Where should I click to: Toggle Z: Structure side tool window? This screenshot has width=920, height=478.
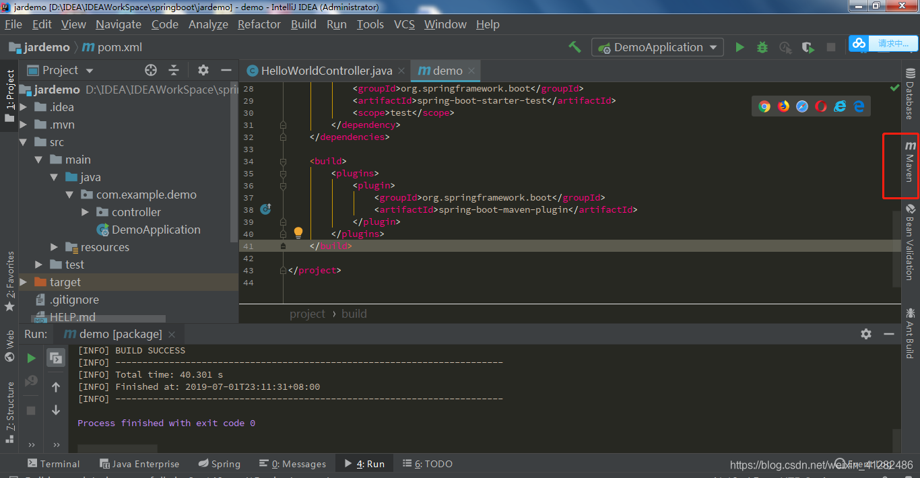click(9, 411)
